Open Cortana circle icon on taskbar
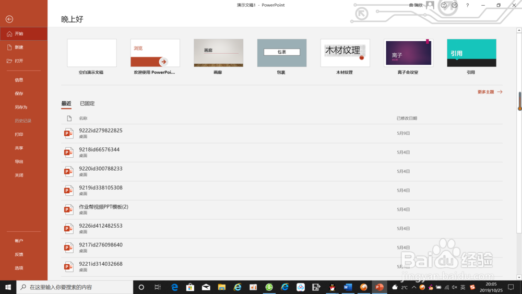Image resolution: width=522 pixels, height=294 pixels. [141, 287]
